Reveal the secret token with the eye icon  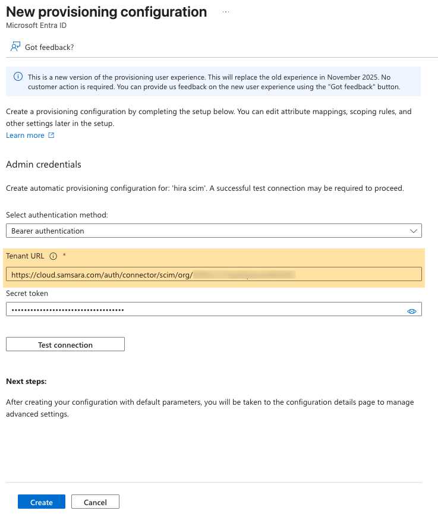point(412,311)
